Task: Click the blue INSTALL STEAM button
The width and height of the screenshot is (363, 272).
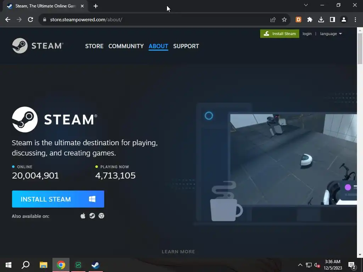Action: point(58,199)
